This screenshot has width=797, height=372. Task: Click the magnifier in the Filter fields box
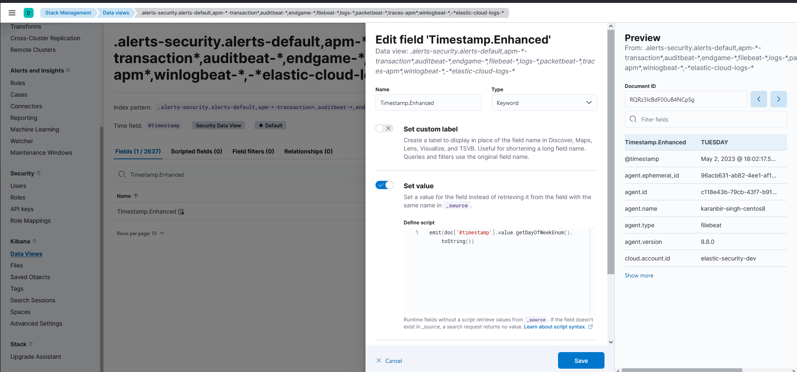[633, 119]
